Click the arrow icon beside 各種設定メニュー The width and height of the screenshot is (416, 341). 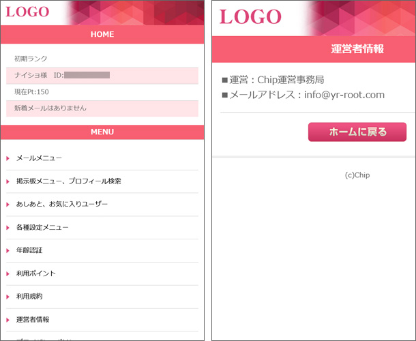pyautogui.click(x=8, y=227)
